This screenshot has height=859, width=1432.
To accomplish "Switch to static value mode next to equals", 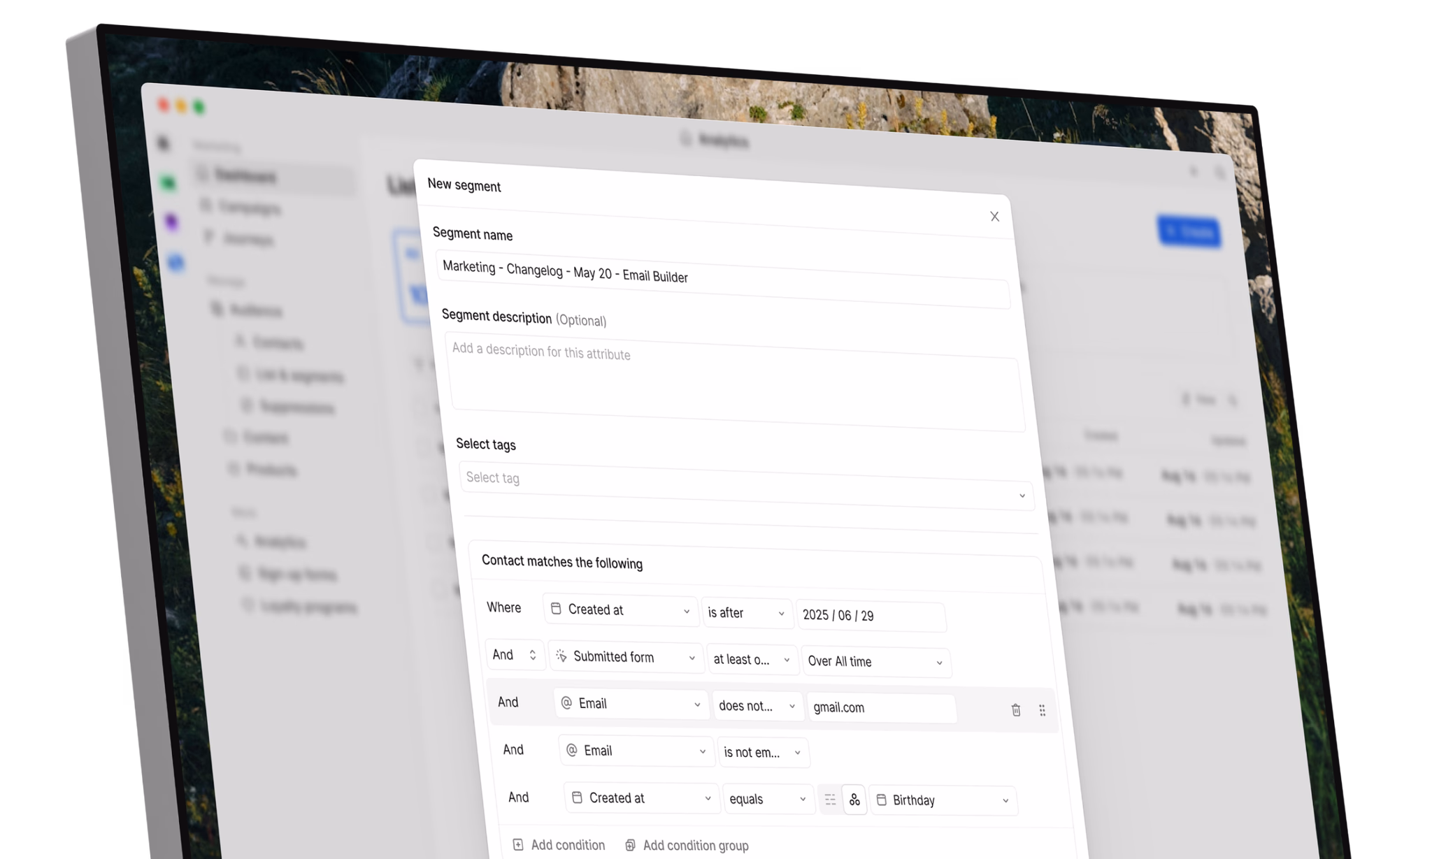I will coord(830,800).
